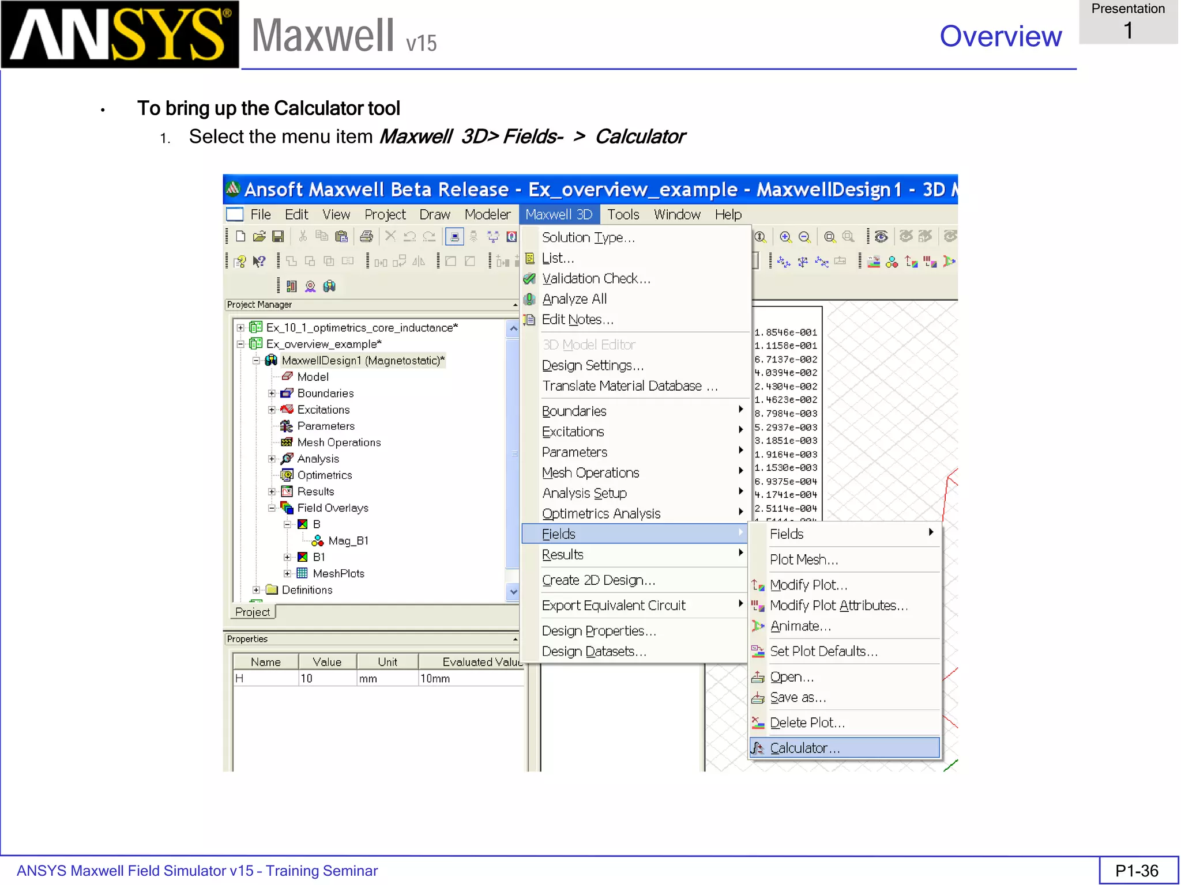Viewport: 1181px width, 885px height.
Task: Toggle the local machine analysis button
Action: [x=454, y=236]
